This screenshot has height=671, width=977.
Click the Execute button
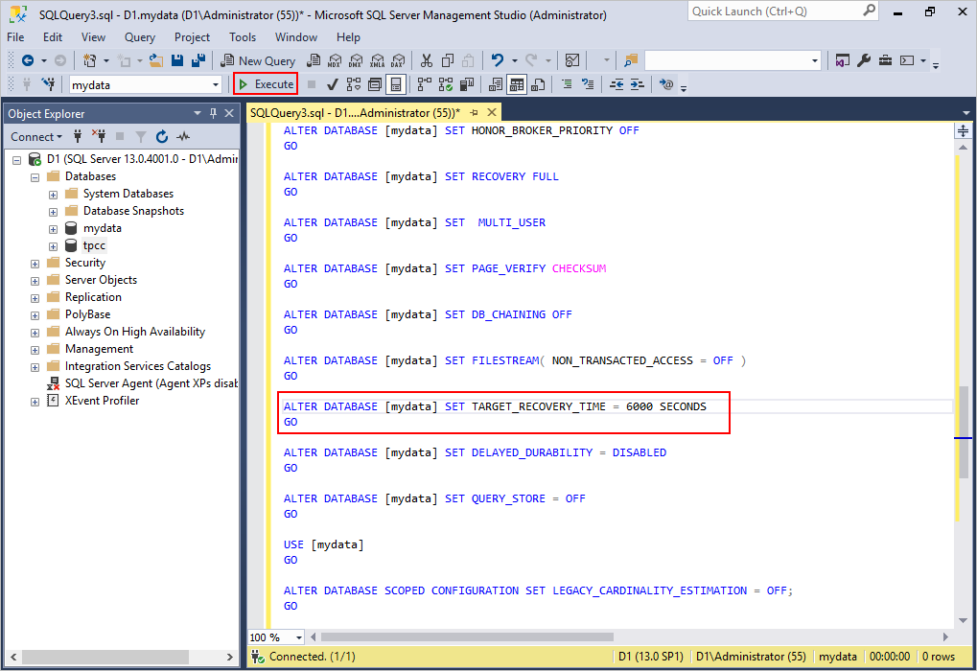pos(266,83)
